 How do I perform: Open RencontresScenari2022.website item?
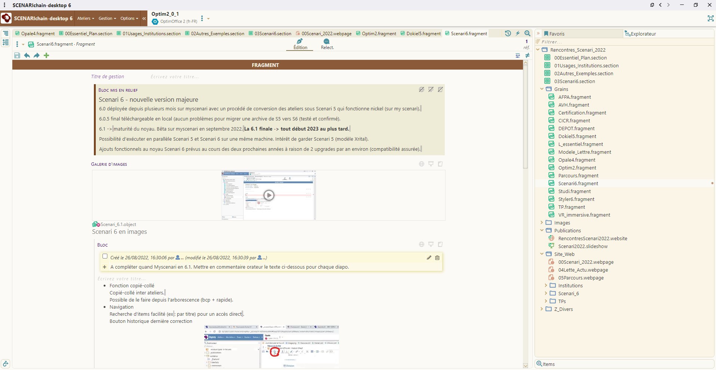tap(592, 238)
